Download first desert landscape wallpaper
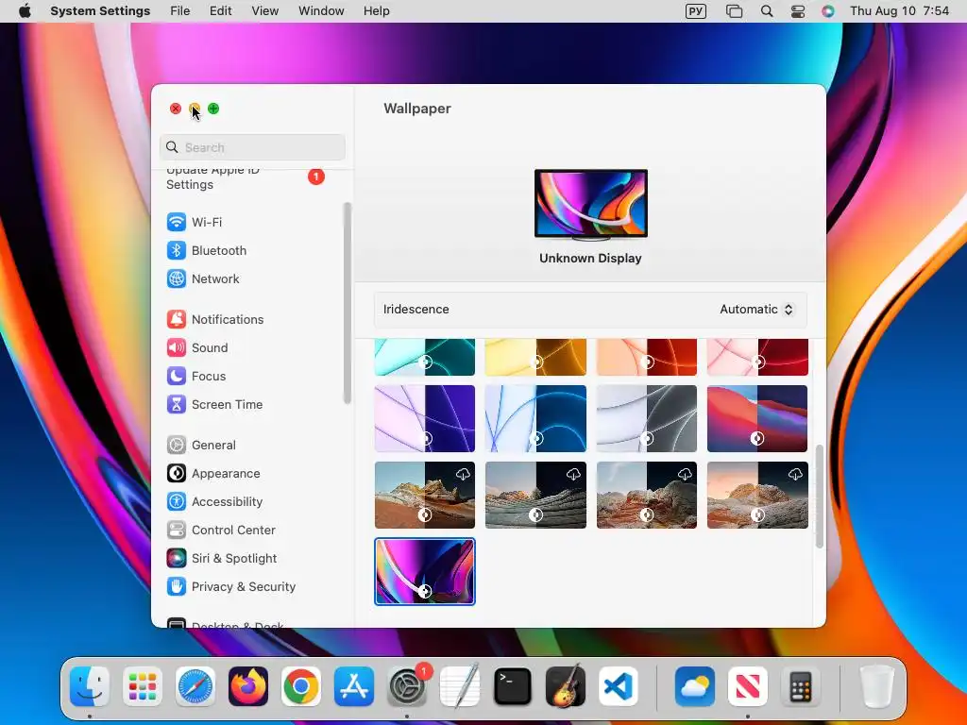Image resolution: width=967 pixels, height=725 pixels. click(x=463, y=474)
